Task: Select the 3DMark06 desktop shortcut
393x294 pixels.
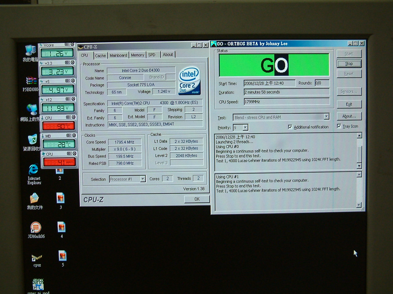Action: [36, 230]
